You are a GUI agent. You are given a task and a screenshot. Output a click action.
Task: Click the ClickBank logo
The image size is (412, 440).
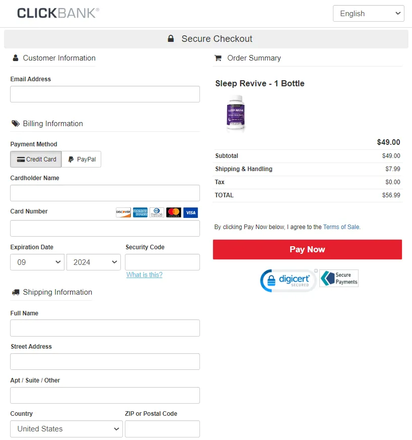[x=58, y=13]
